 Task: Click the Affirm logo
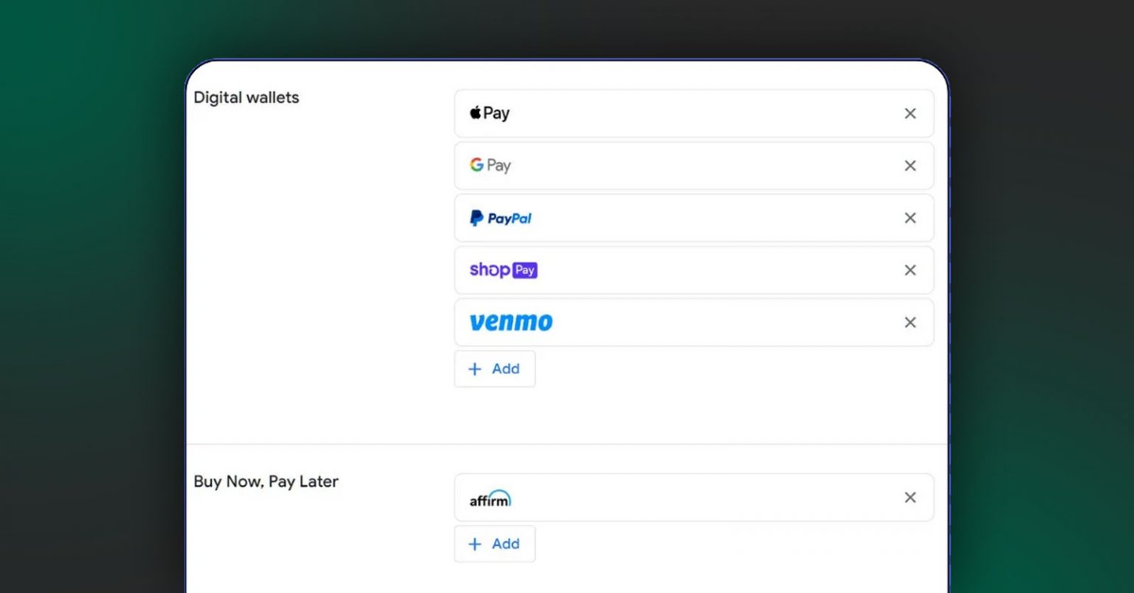[x=490, y=499]
